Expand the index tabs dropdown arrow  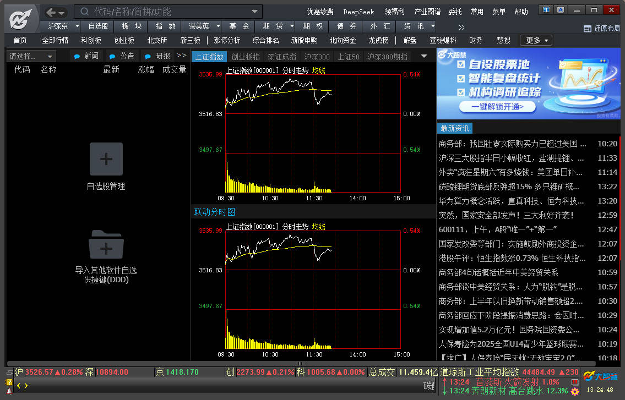(x=424, y=56)
